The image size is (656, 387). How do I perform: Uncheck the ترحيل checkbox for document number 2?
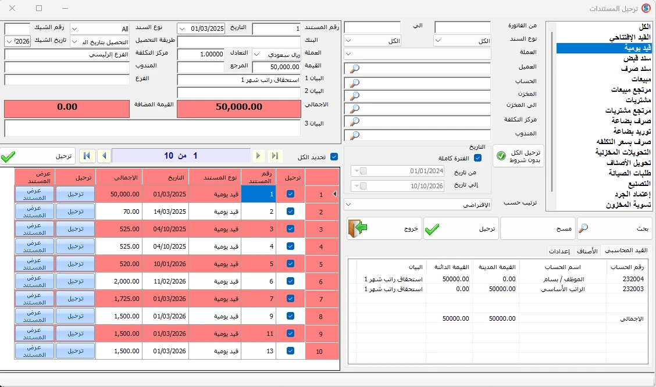pos(290,212)
